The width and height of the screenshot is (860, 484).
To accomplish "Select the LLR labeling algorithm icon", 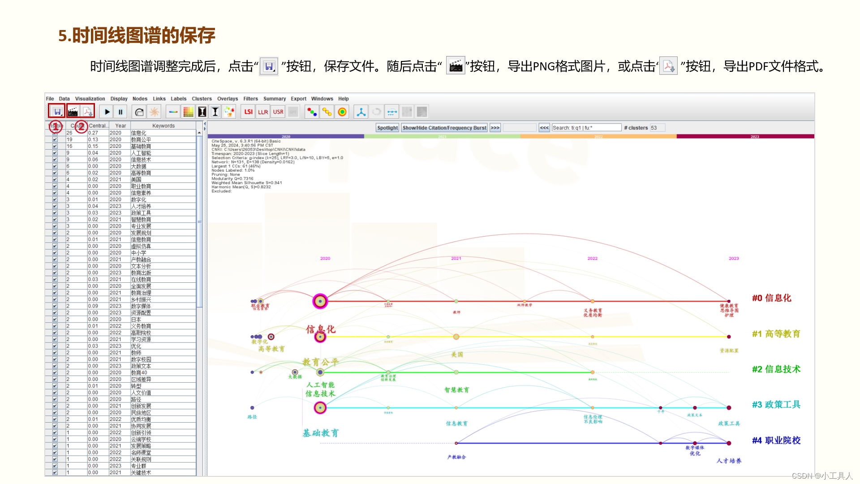I will tap(263, 112).
